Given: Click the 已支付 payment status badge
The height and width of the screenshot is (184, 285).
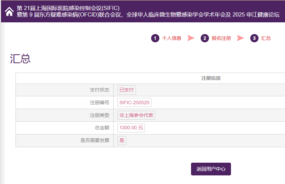Looking at the screenshot, I should pyautogui.click(x=126, y=90).
